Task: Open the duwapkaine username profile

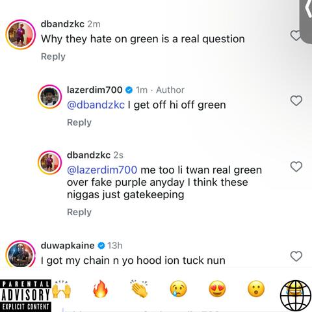Action: tap(68, 246)
